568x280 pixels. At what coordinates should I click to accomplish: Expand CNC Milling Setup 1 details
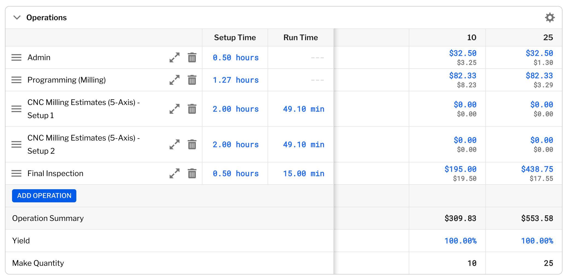pyautogui.click(x=174, y=109)
